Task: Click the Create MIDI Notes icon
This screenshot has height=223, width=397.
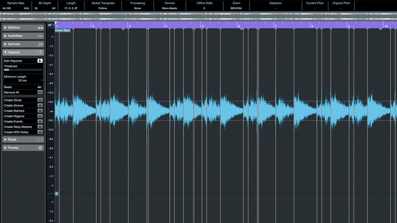Action: pos(40,132)
